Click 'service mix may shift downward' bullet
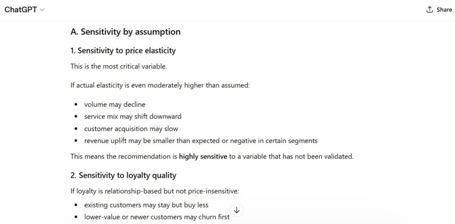 [132, 116]
